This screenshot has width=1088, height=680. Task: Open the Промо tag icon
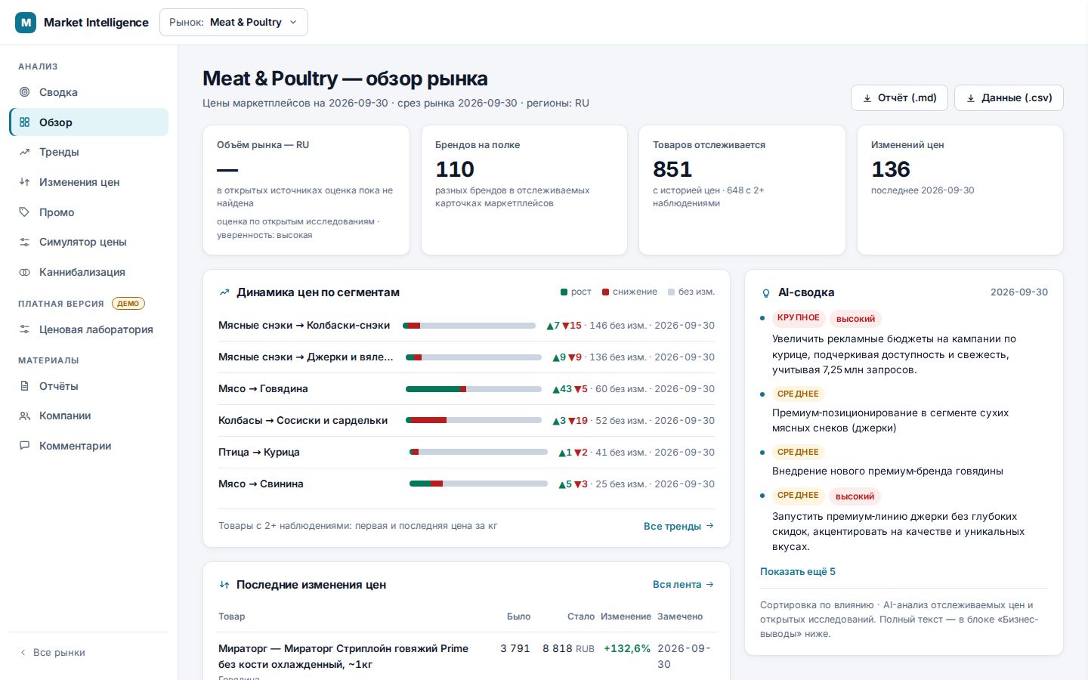25,212
